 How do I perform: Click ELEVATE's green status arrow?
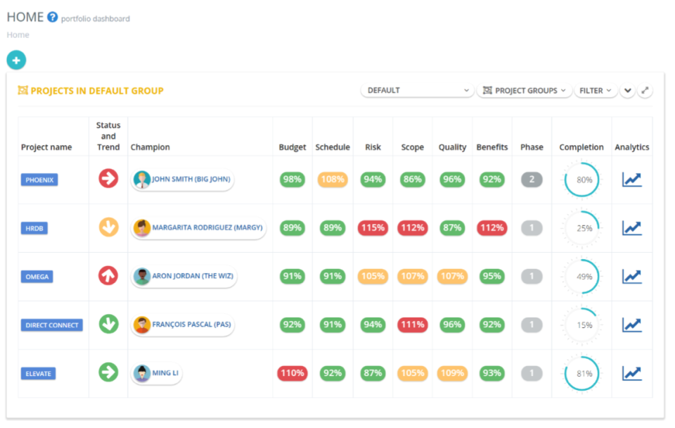pyautogui.click(x=108, y=373)
